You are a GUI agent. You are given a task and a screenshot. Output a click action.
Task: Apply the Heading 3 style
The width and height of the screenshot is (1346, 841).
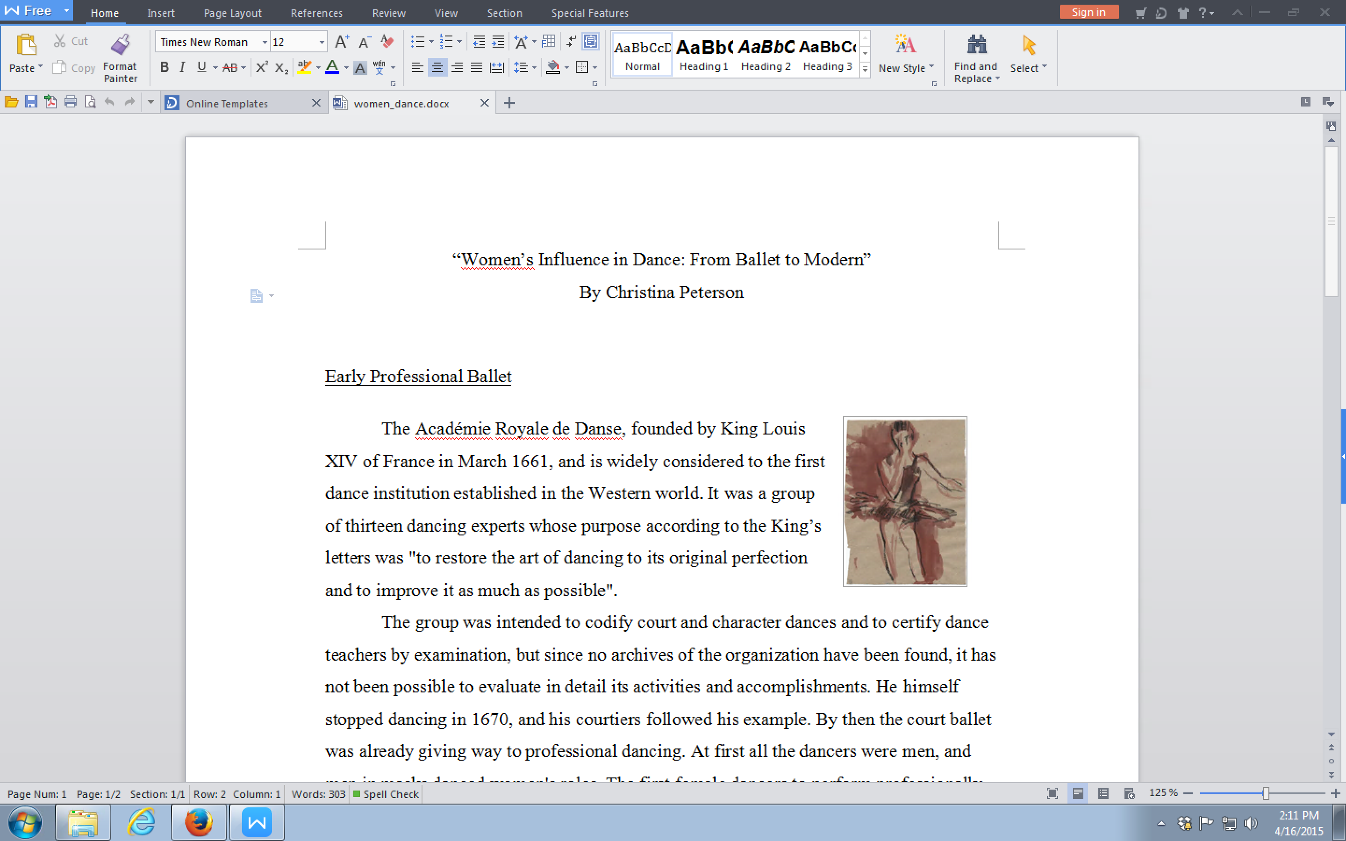point(827,55)
